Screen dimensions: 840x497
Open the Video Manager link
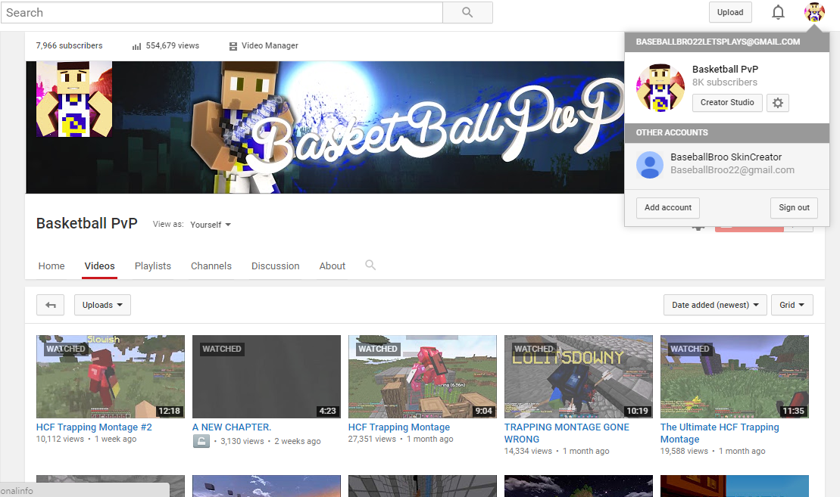[270, 46]
